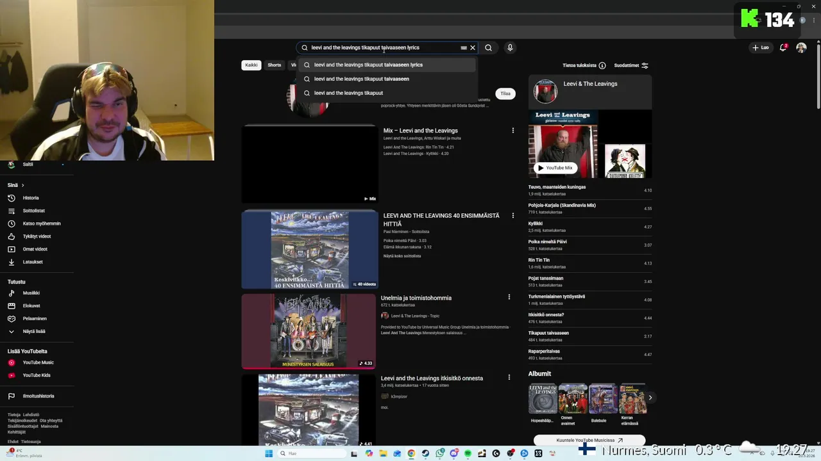The image size is (821, 461).
Task: Open the 40 ENSIMMÄISTÄ HITTIÄ playlist thumbnail
Action: tap(309, 250)
